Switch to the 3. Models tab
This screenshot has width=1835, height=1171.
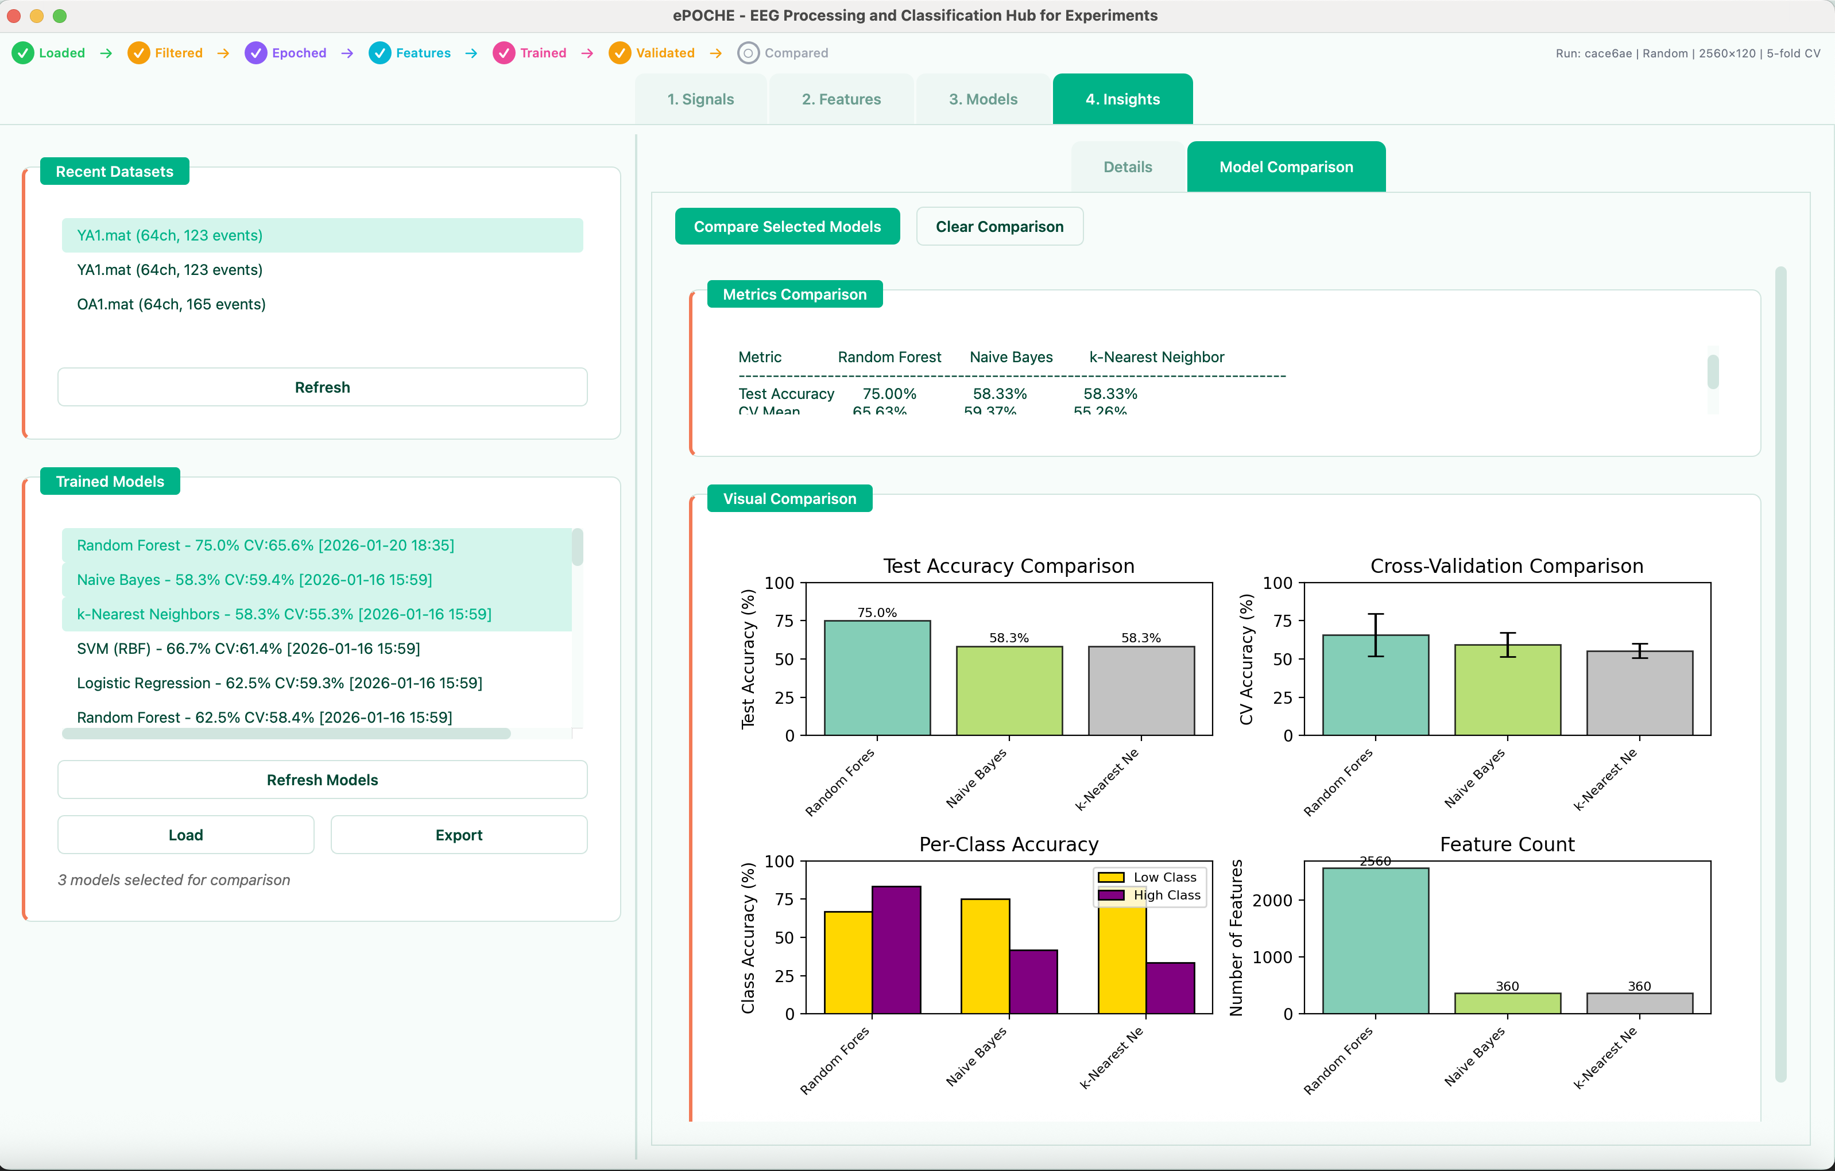tap(982, 98)
